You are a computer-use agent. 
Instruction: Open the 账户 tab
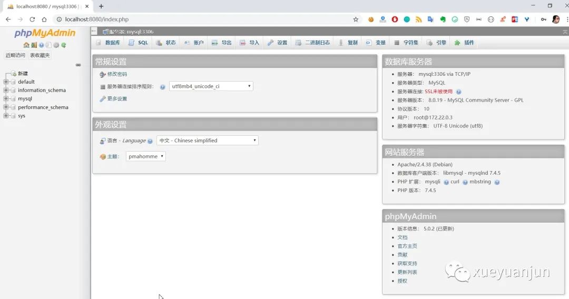(194, 43)
